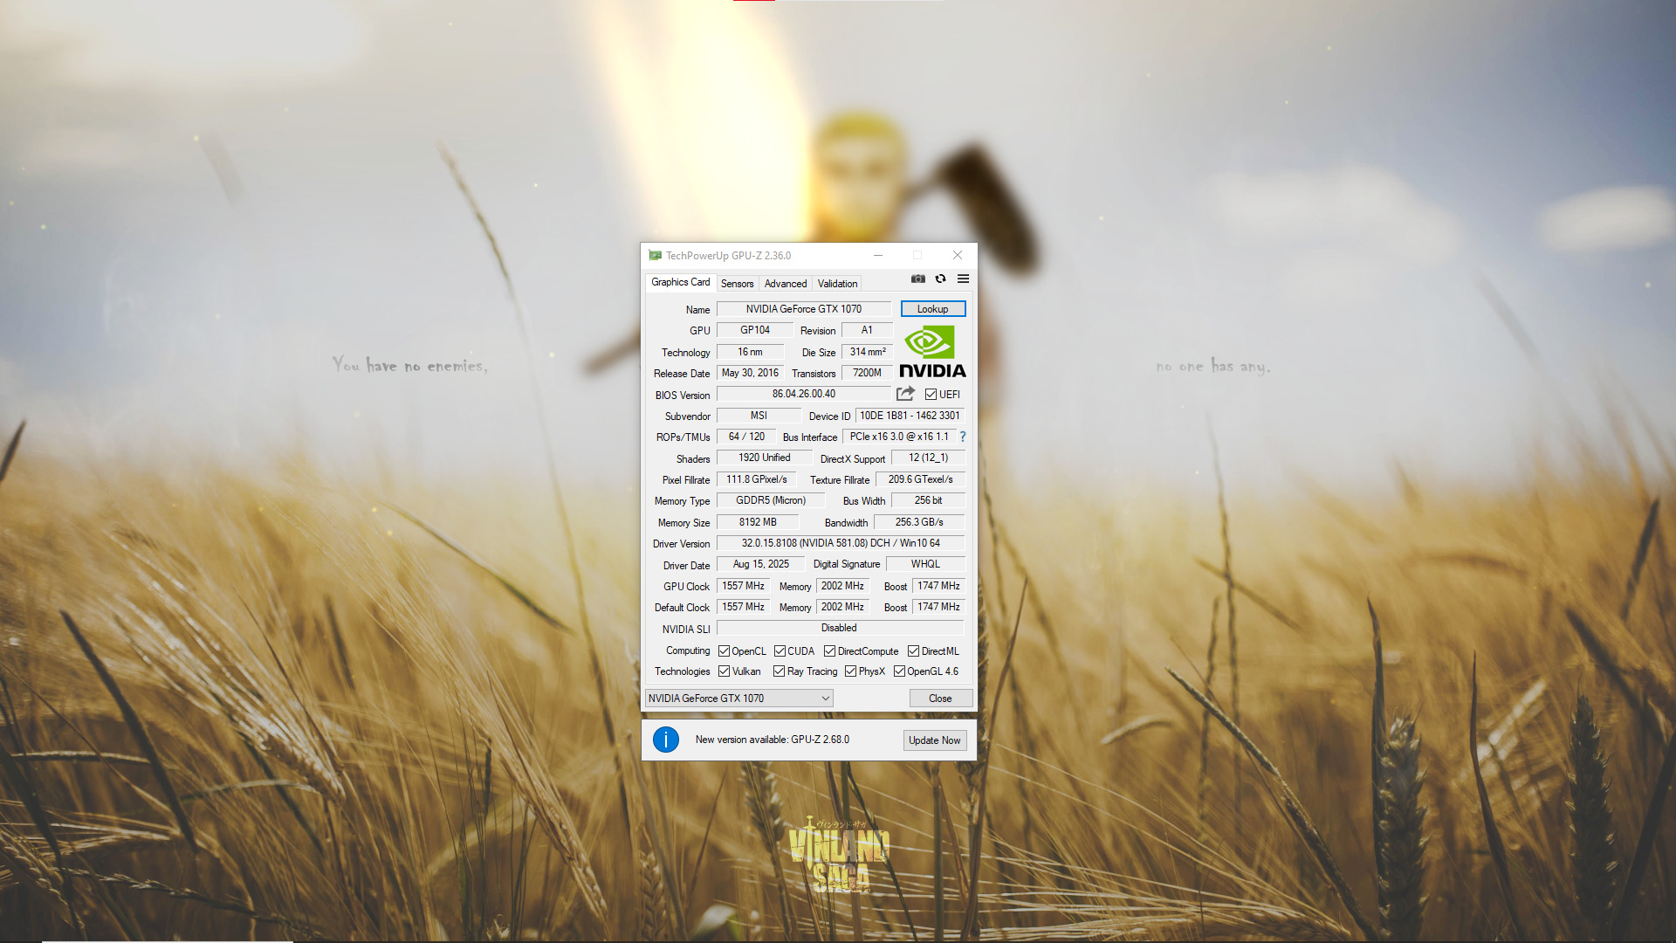The height and width of the screenshot is (943, 1676).
Task: Click the Update Now button
Action: pos(934,740)
